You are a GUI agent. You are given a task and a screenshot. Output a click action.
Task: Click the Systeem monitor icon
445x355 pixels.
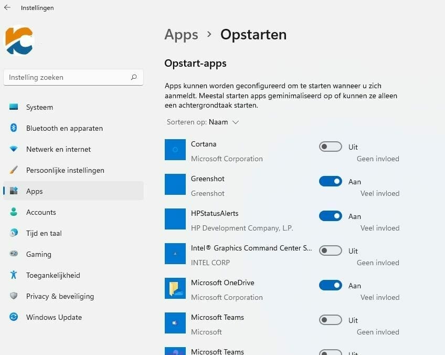point(13,107)
